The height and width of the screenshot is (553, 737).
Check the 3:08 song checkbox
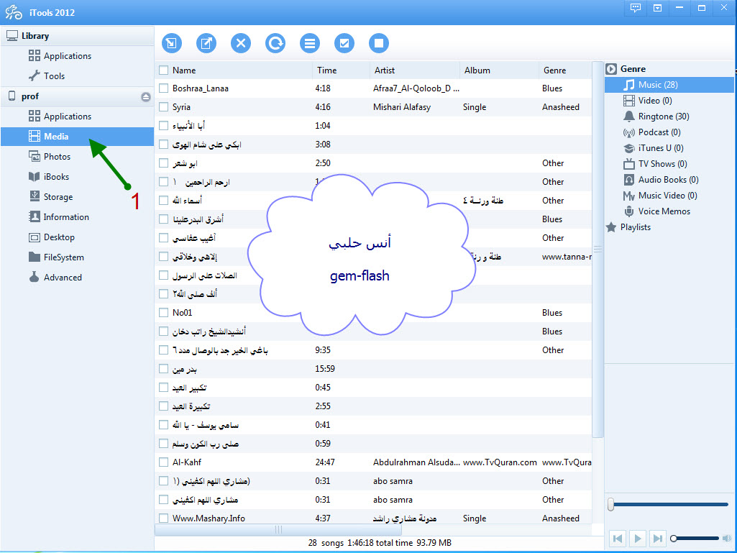tap(163, 145)
